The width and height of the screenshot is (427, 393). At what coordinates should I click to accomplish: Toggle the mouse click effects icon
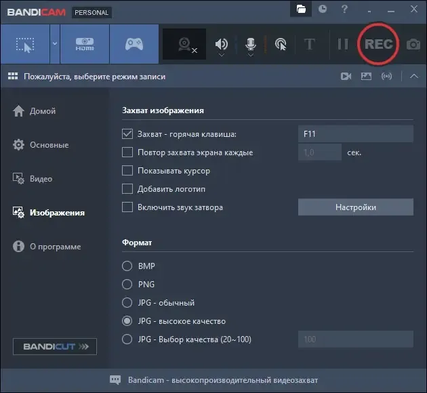coord(281,44)
